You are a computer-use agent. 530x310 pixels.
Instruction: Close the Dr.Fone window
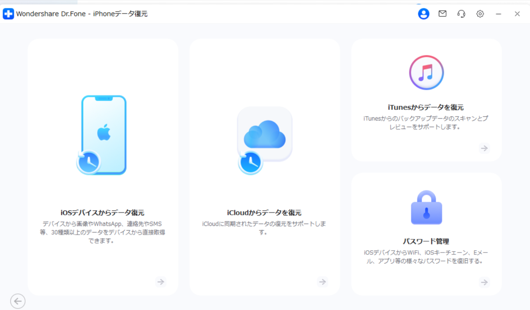coord(517,14)
